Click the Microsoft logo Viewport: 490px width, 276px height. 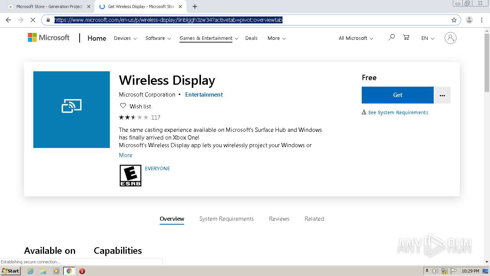click(49, 38)
